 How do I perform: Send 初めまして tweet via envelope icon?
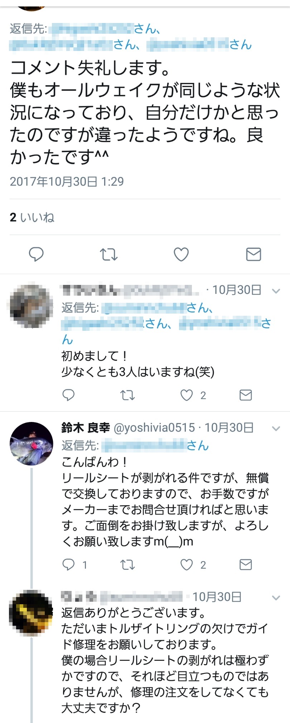pyautogui.click(x=246, y=395)
